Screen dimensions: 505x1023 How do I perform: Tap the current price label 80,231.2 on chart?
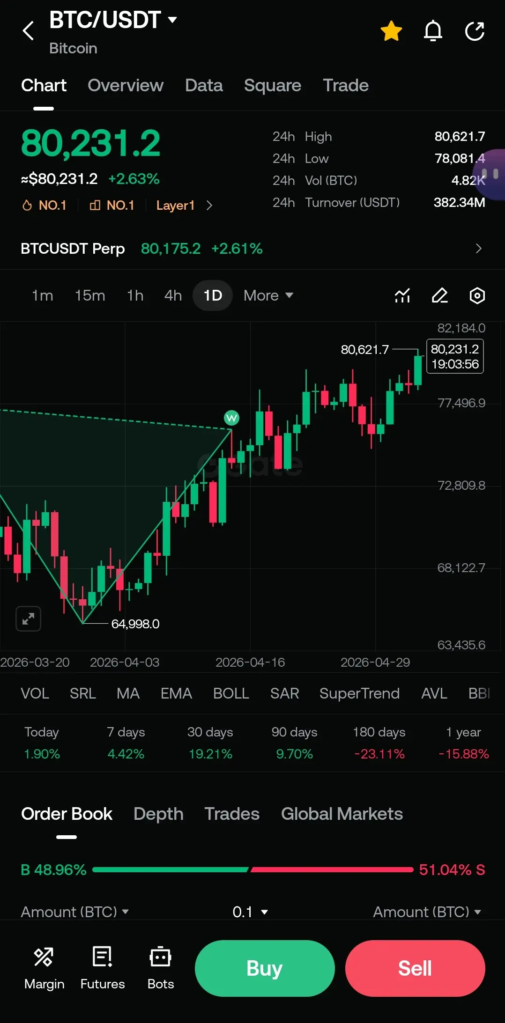[455, 356]
